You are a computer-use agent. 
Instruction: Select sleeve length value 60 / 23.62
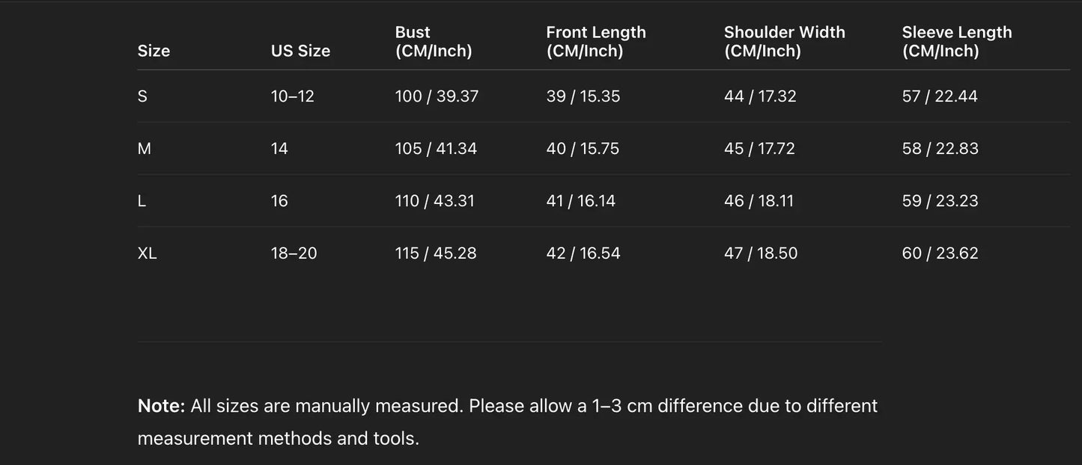point(940,253)
